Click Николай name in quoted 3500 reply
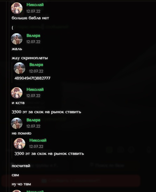This screenshot has height=192, width=156. pyautogui.click(x=38, y=140)
